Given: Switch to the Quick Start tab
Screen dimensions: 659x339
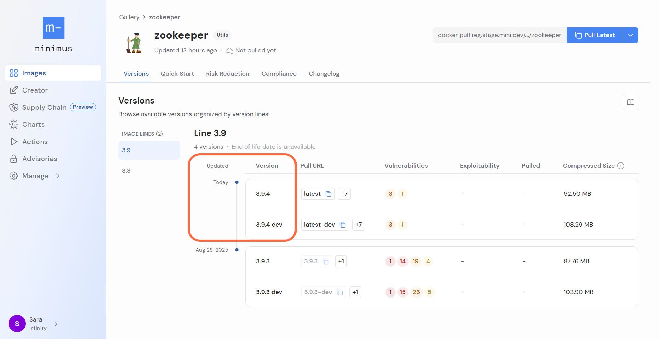Looking at the screenshot, I should [177, 74].
